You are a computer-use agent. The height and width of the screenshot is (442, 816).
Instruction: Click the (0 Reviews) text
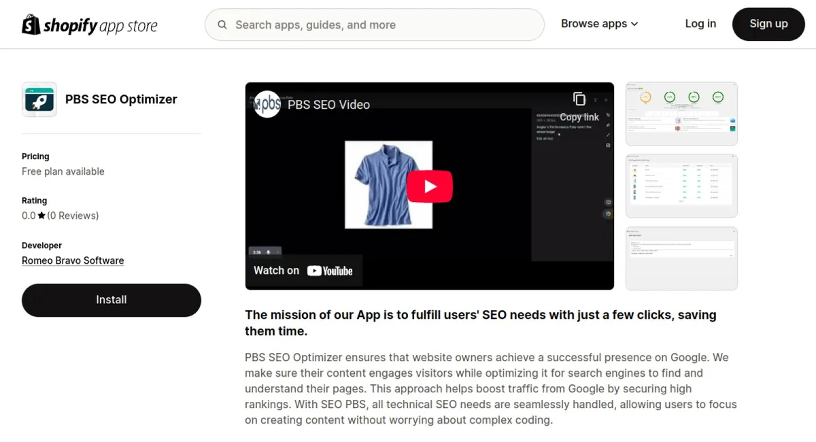73,216
